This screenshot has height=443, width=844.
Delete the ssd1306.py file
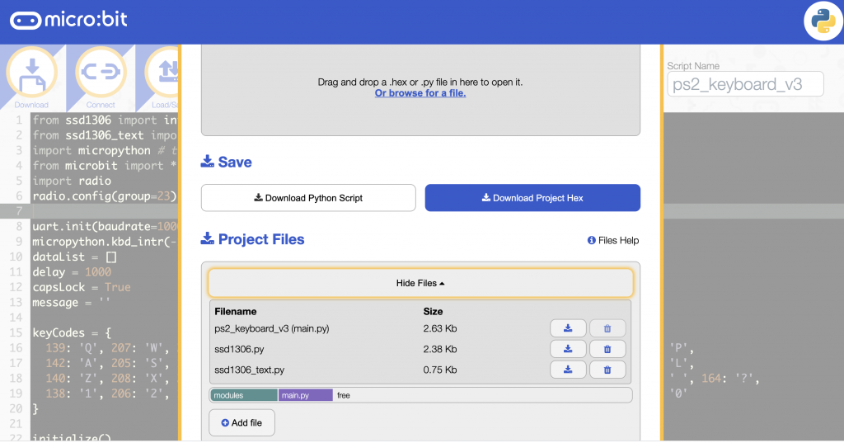click(x=607, y=349)
